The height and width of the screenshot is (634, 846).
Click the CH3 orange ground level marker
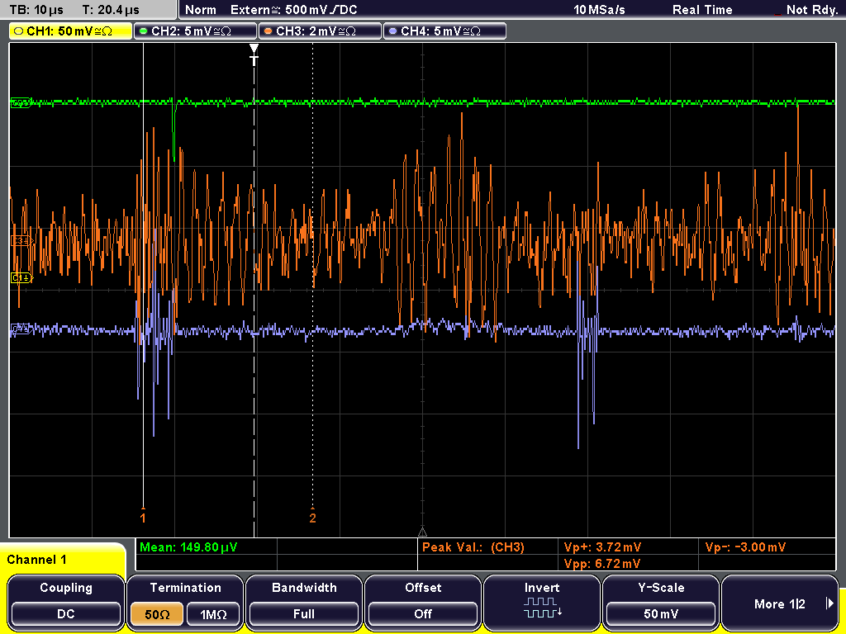coord(22,241)
